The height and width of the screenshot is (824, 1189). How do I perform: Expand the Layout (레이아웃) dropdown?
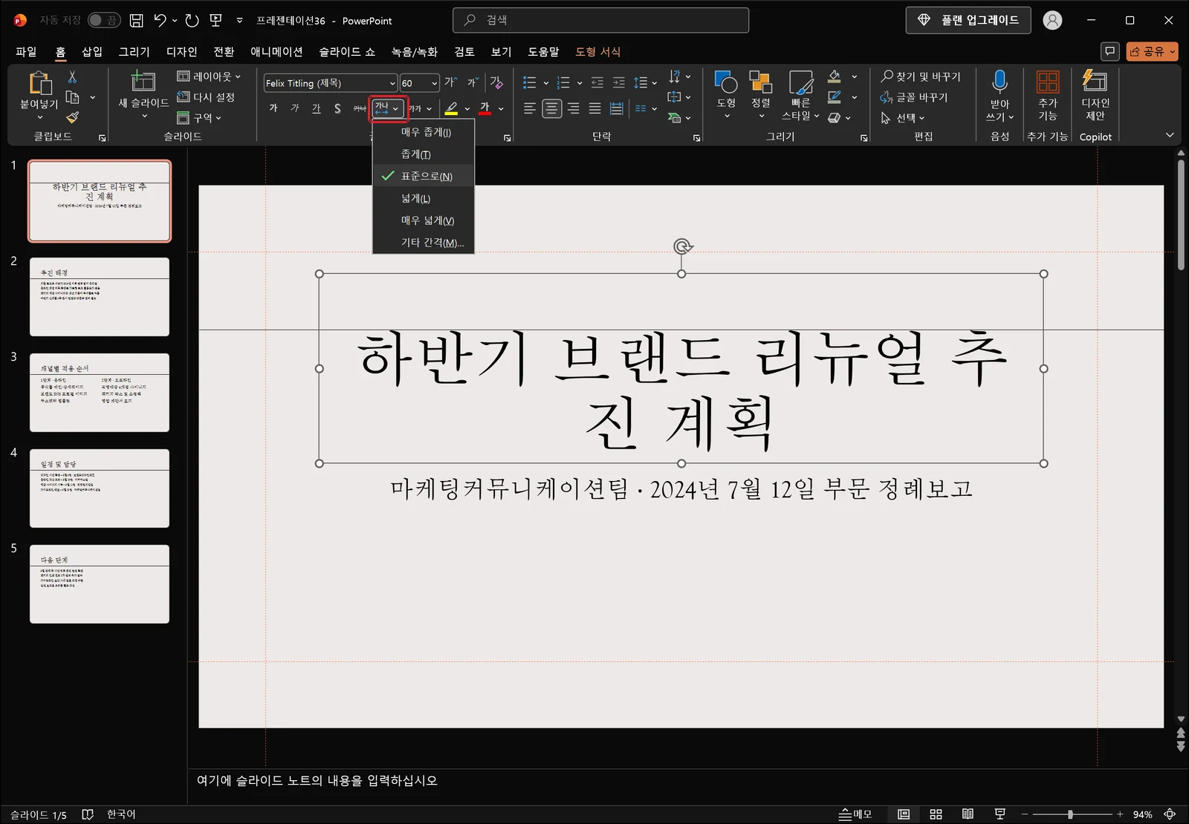tap(209, 76)
